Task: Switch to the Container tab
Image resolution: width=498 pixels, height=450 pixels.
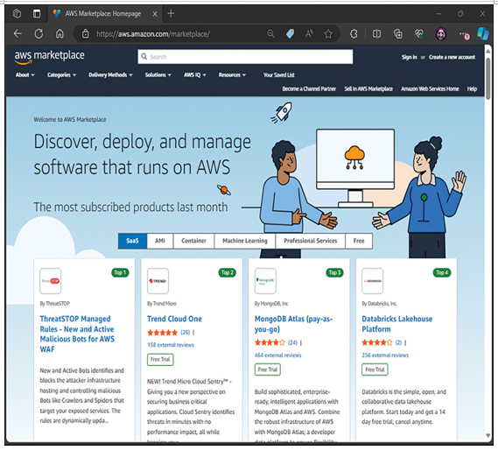Action: point(193,241)
